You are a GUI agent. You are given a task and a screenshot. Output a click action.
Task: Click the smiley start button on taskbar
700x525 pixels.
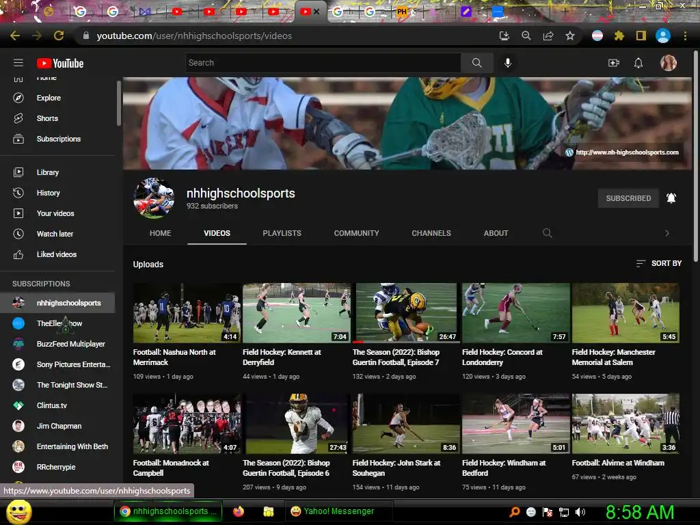pos(18,511)
